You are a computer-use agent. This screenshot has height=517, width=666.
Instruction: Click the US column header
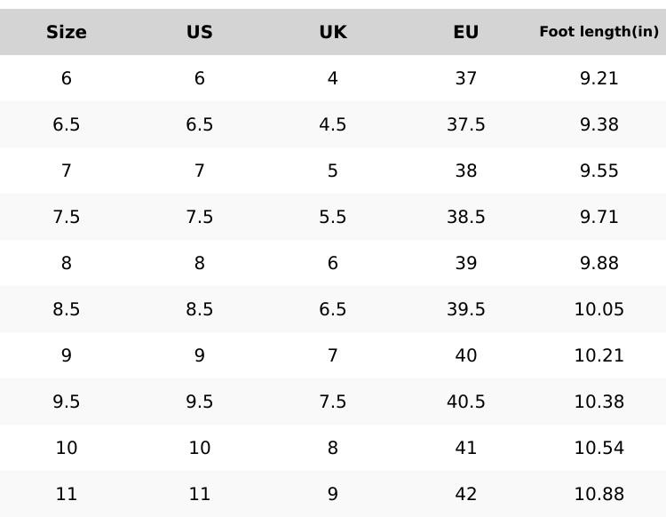(200, 32)
